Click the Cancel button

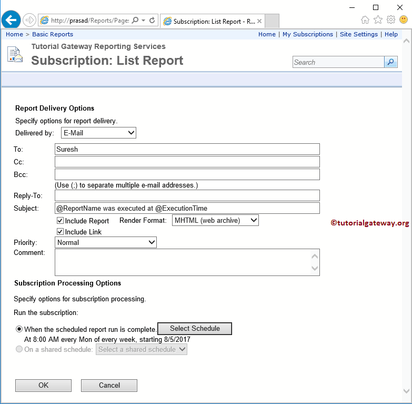109,386
